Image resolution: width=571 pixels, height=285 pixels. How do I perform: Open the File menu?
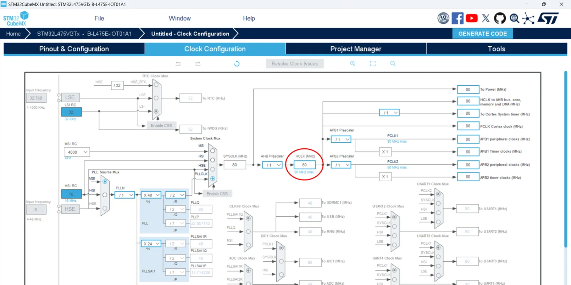[x=99, y=18]
